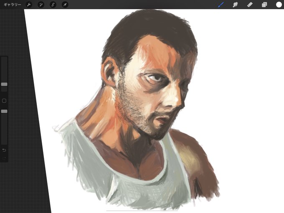Screen dimensions: 284x213
Task: Select the Eraser tool
Action: click(250, 5)
